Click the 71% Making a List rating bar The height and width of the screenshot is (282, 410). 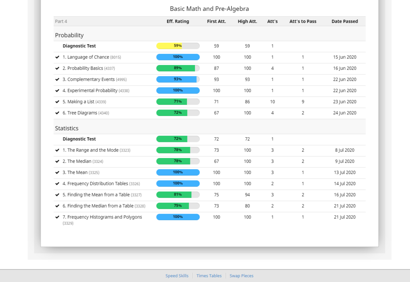click(178, 102)
